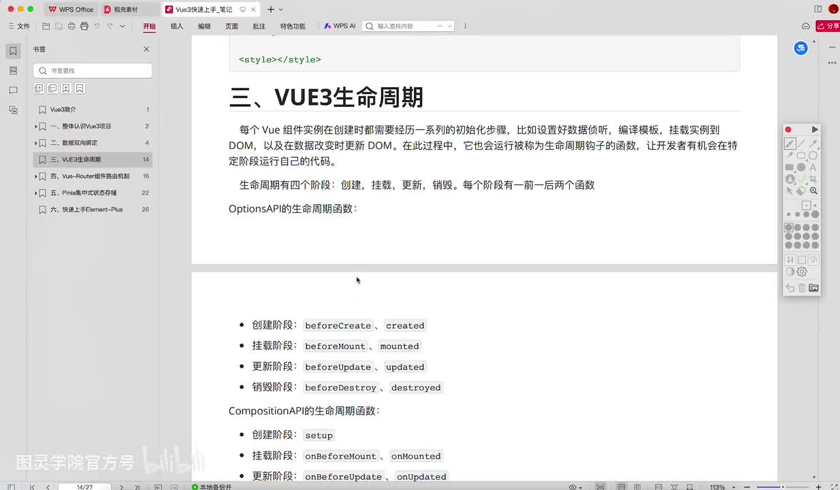Click the trash icon in annotation palette
The height and width of the screenshot is (490, 840).
(x=802, y=288)
